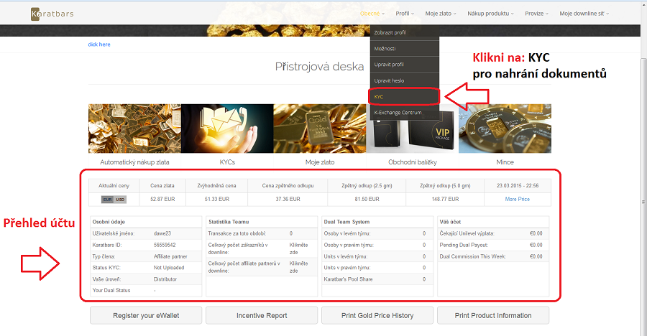Click the 'Pending Dual Payout' row label
The image size is (647, 336).
pyautogui.click(x=464, y=245)
